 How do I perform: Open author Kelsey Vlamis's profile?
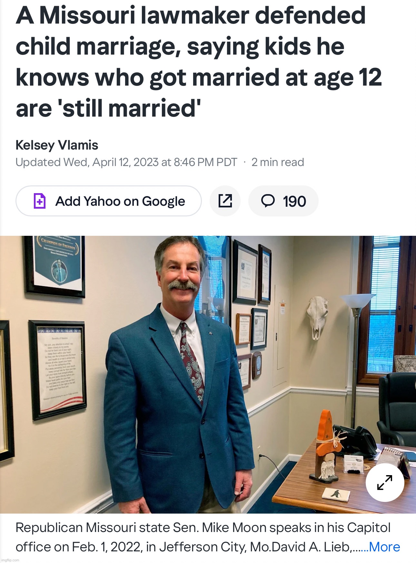pyautogui.click(x=57, y=145)
